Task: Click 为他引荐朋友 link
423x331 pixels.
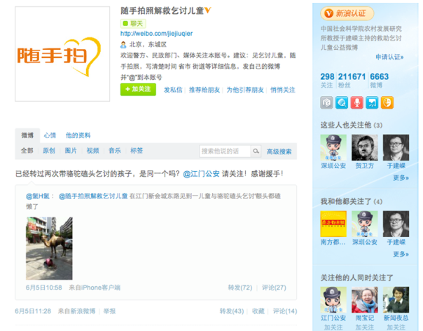Action: tap(245, 90)
